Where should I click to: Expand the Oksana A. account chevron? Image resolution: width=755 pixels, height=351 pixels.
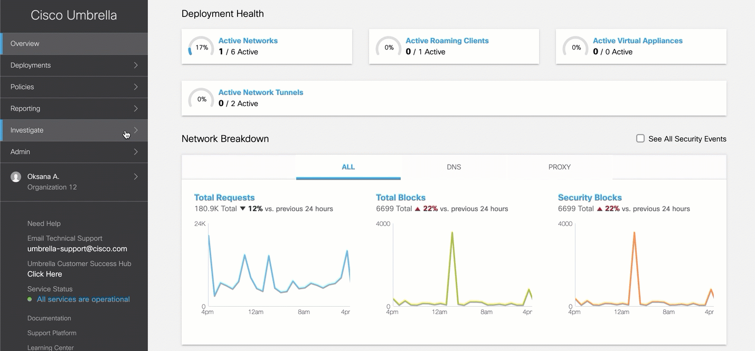tap(136, 177)
